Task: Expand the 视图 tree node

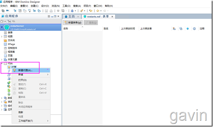Action: [x=2, y=36]
